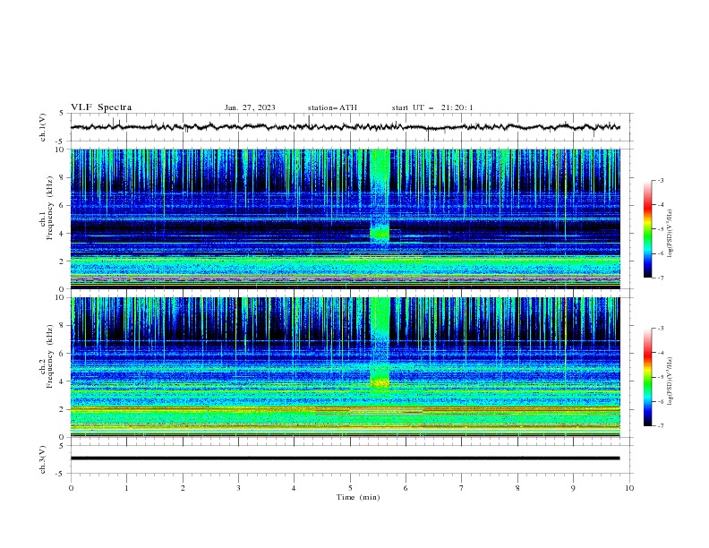Click the time axis tick label '8'

pyautogui.click(x=517, y=488)
